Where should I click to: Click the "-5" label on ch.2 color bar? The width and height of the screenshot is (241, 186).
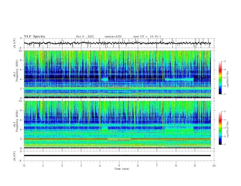coord(224,128)
